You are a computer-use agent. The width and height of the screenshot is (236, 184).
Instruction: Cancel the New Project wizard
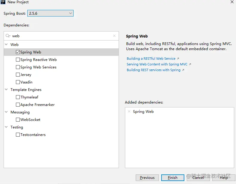click(x=198, y=178)
